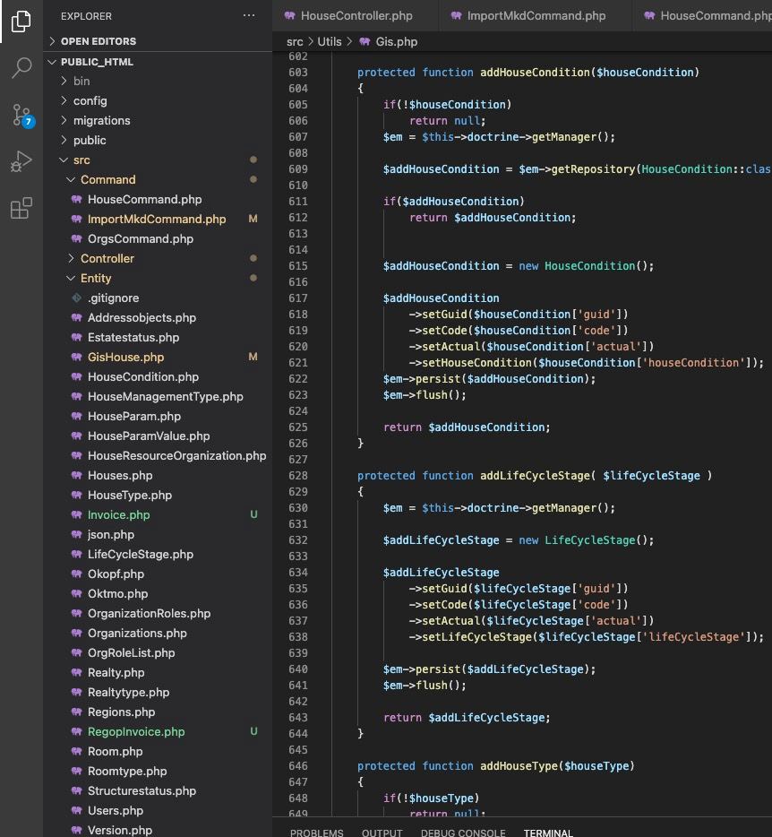Open Roomtype.php file
772x837 pixels.
[x=158, y=772]
